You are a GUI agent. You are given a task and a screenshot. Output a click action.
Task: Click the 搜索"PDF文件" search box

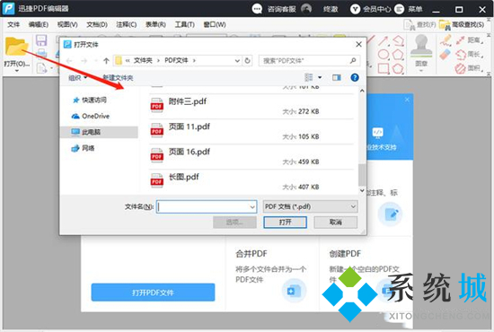click(x=309, y=60)
